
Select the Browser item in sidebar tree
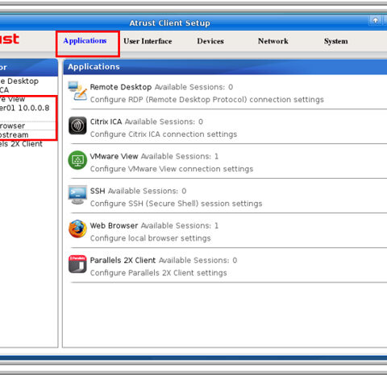[12, 126]
